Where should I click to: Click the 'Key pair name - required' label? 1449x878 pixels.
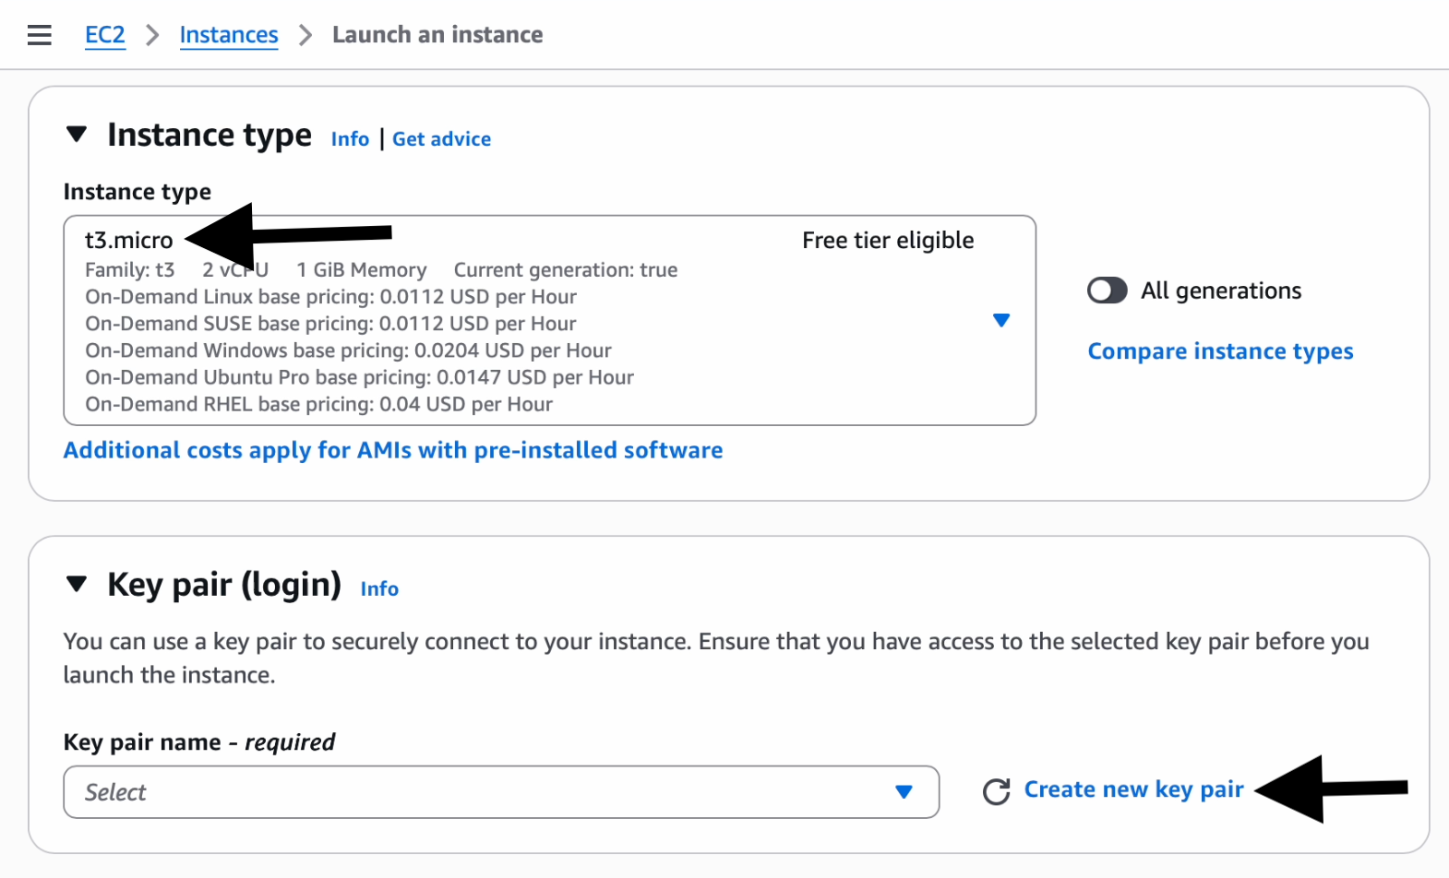198,742
